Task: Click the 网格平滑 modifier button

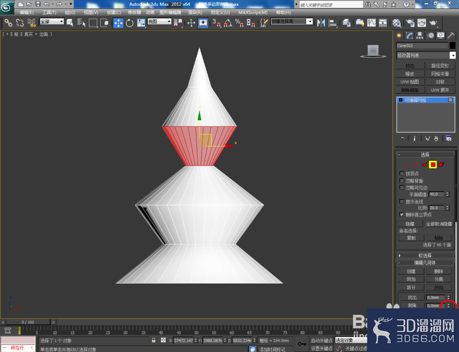Action: (x=440, y=74)
